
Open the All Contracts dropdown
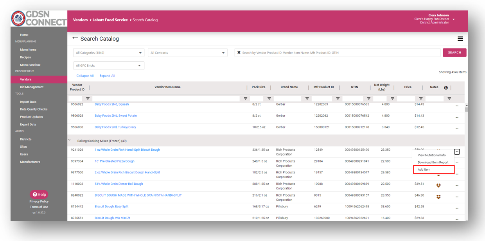click(x=187, y=53)
